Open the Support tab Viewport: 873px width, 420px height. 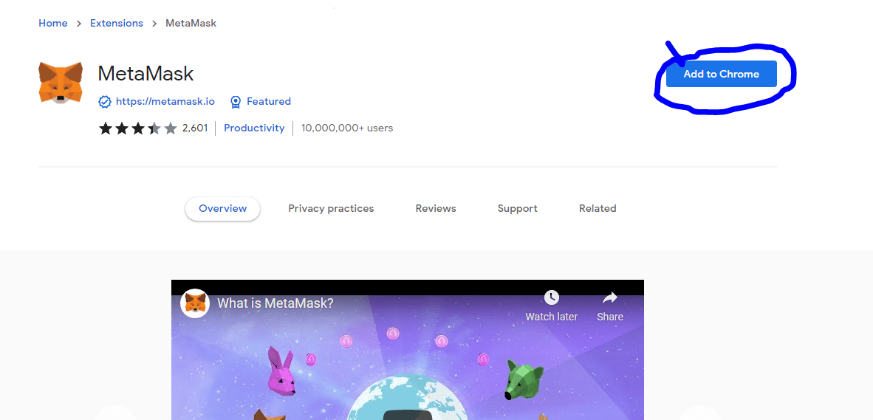517,209
